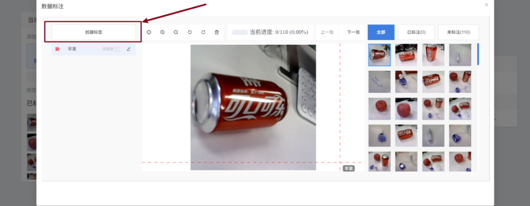Go to next image with 下一张
Image resolution: width=530 pixels, height=206 pixels.
[x=353, y=32]
